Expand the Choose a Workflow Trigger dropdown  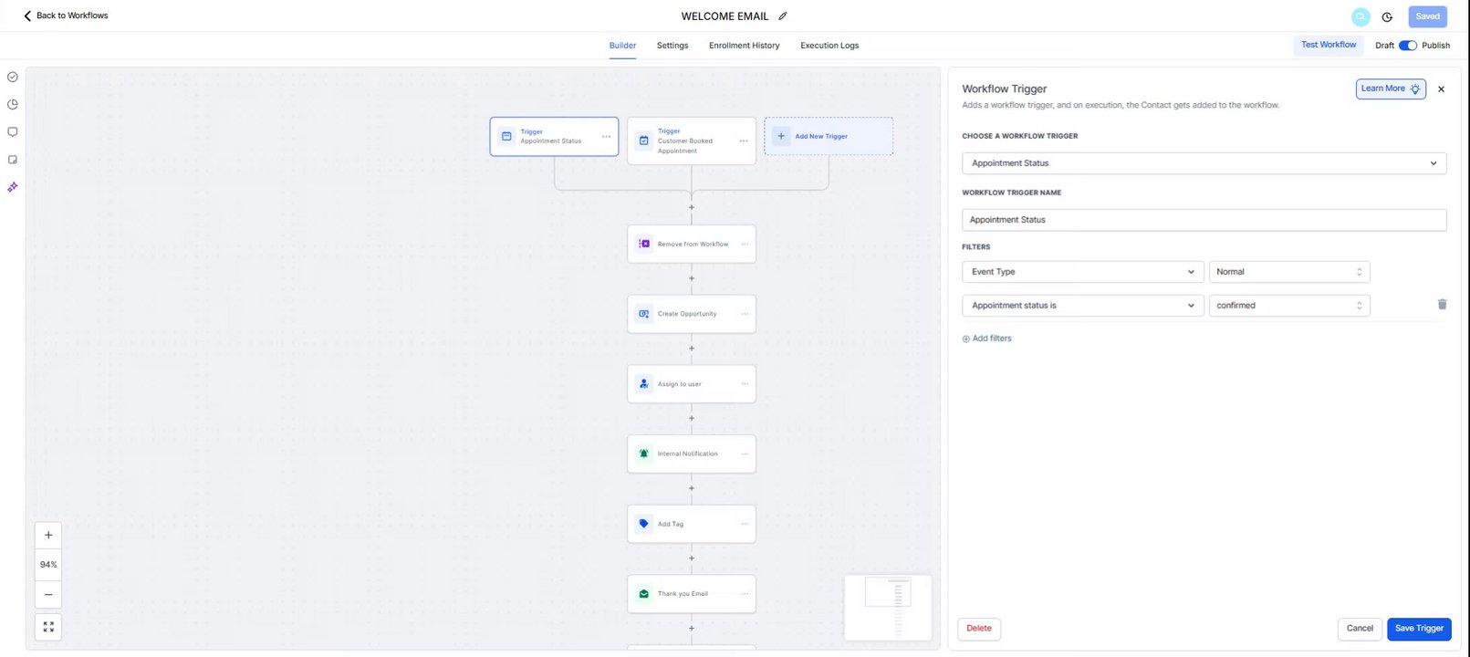pyautogui.click(x=1204, y=163)
